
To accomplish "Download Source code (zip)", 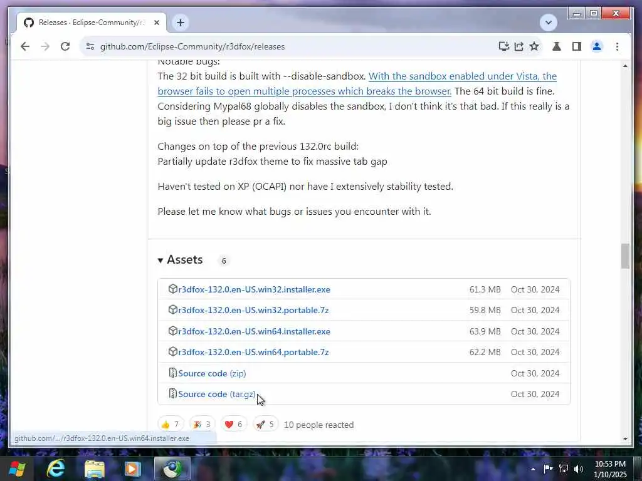I will (x=212, y=373).
